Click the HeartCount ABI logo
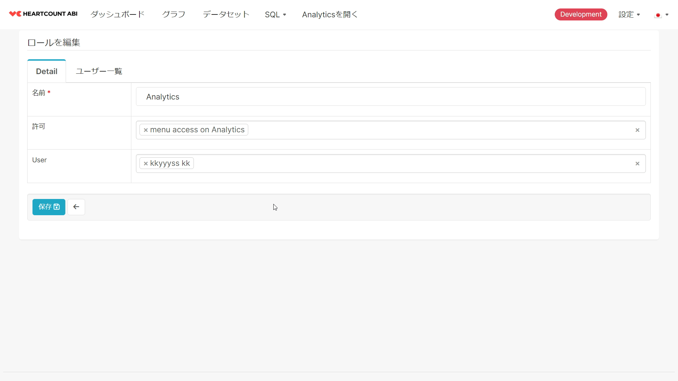The height and width of the screenshot is (381, 678). click(43, 14)
